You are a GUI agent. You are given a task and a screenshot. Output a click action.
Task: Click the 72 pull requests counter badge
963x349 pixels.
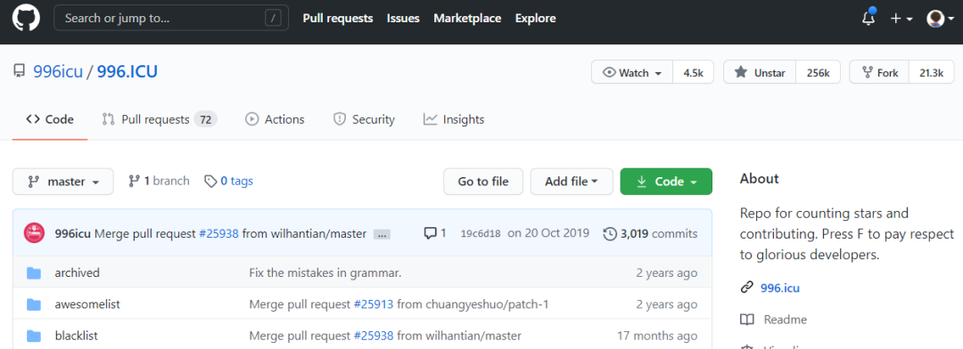[x=206, y=119]
